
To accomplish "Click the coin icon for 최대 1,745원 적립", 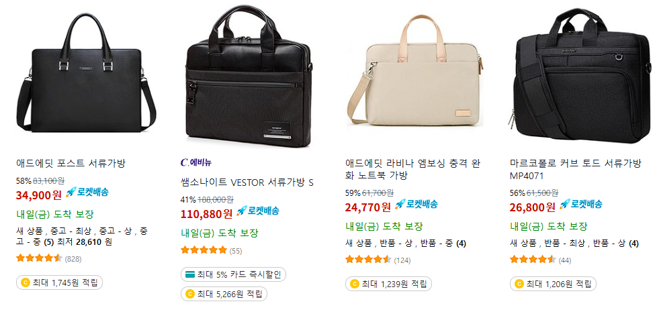I will [26, 283].
